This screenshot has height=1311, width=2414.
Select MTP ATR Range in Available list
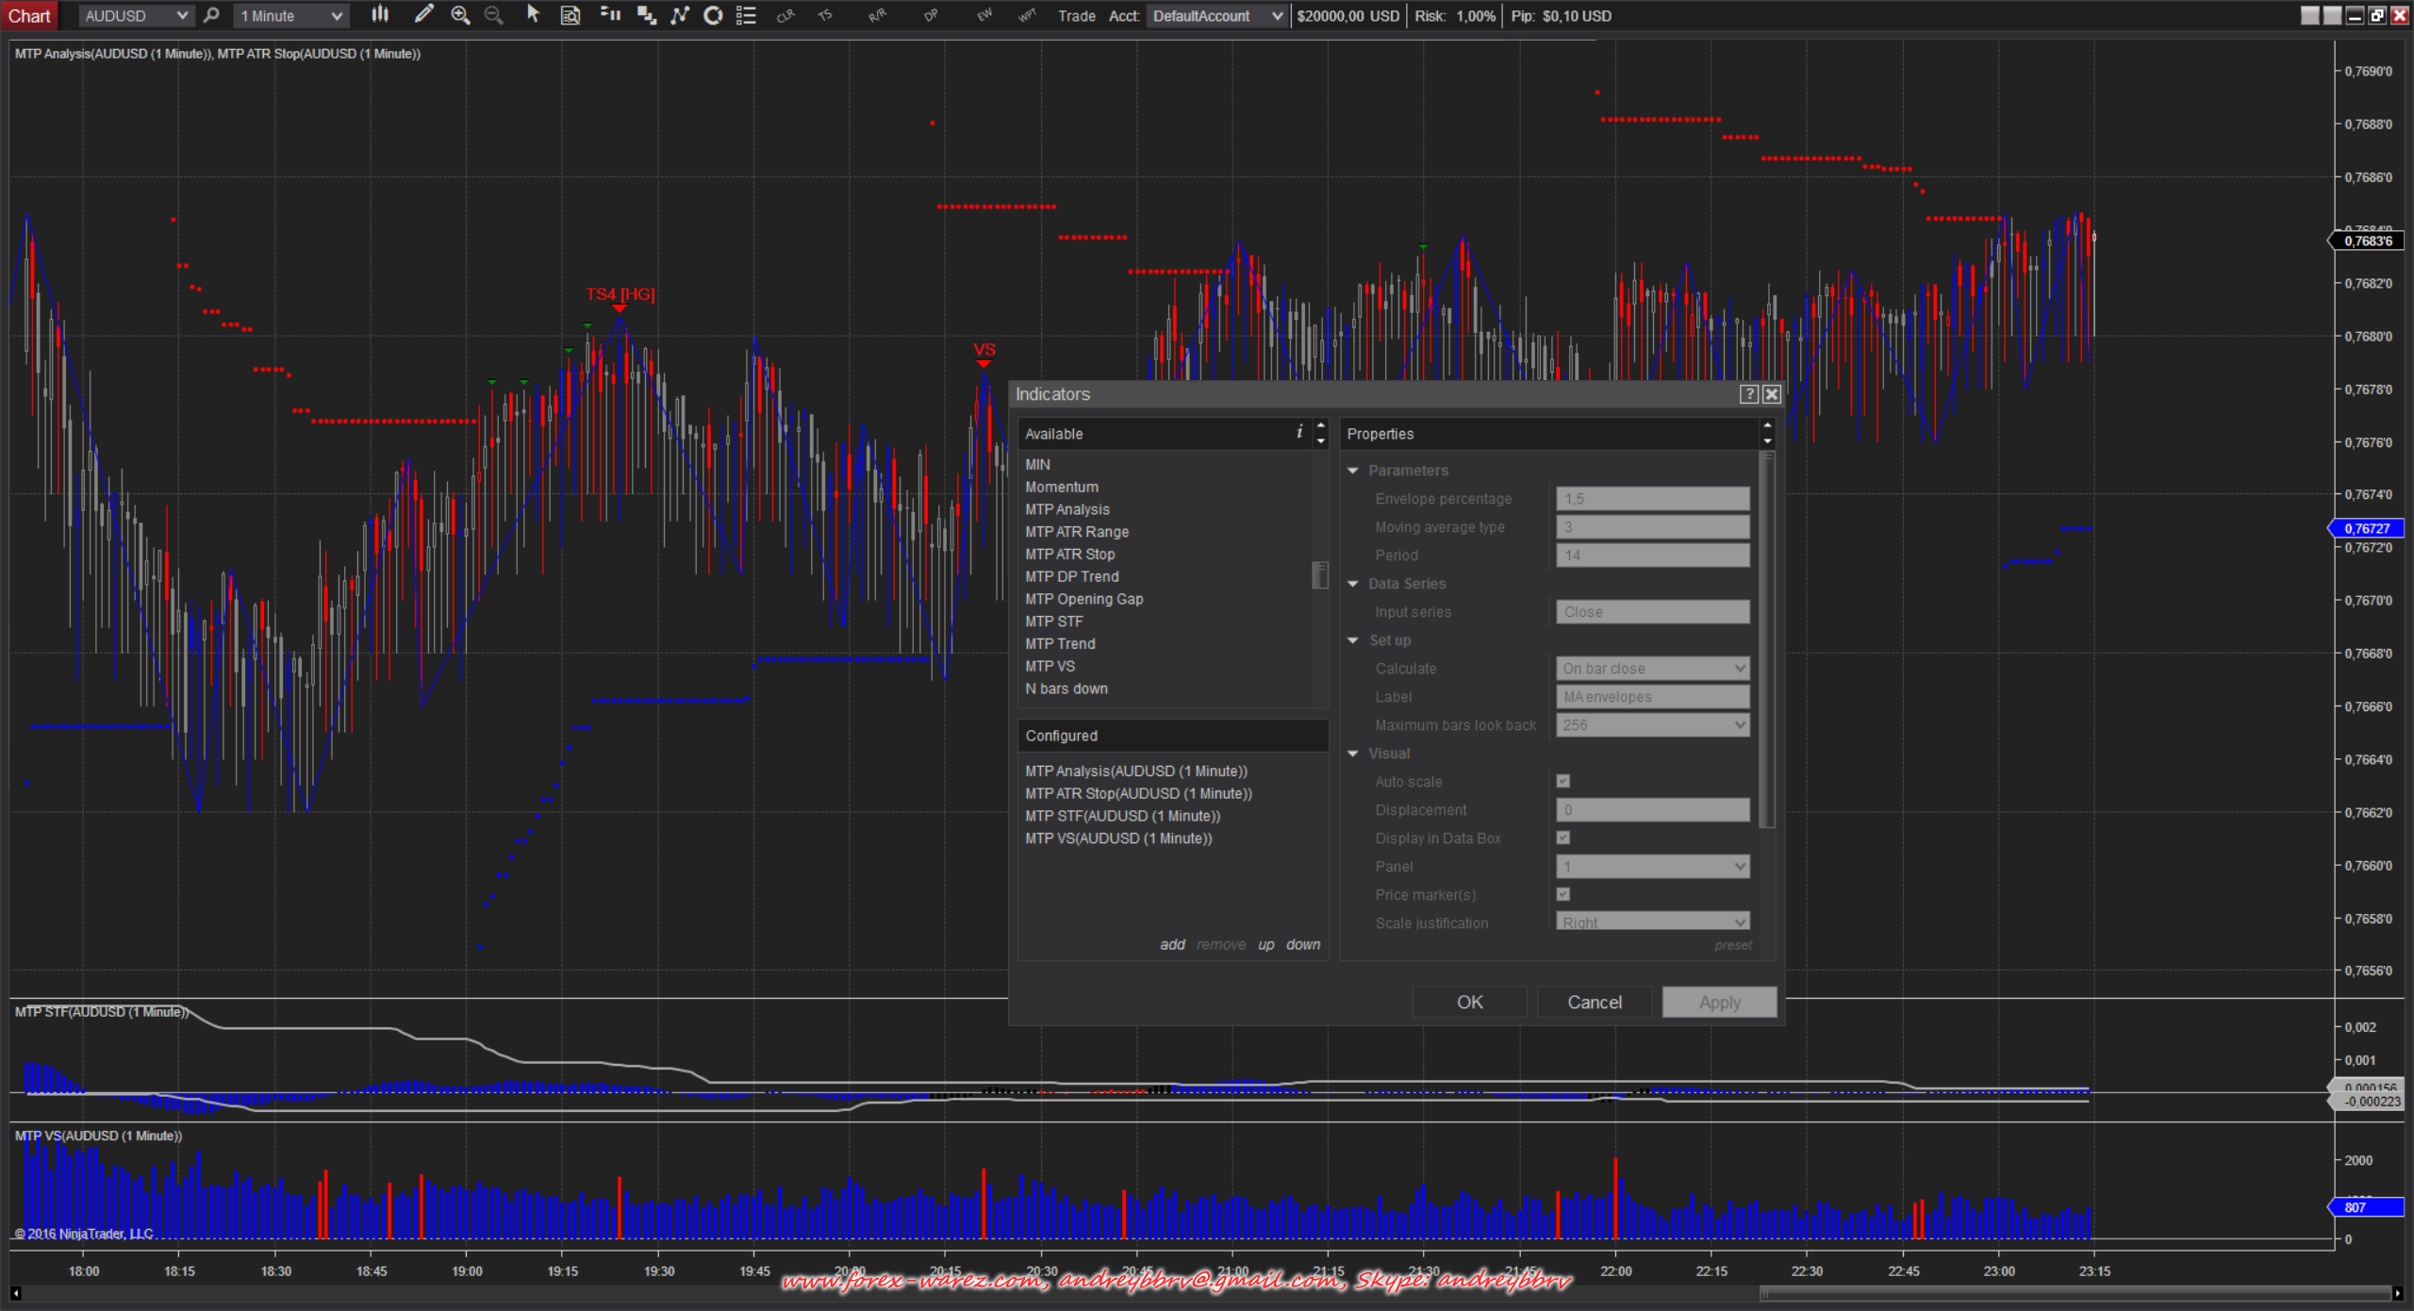(1077, 532)
